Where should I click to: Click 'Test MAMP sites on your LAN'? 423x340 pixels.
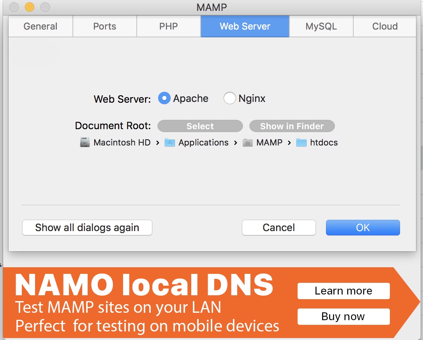[x=118, y=307]
